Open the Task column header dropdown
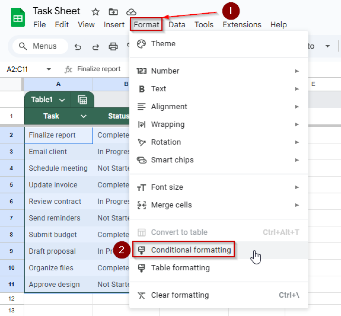The height and width of the screenshot is (316, 341). [84, 116]
